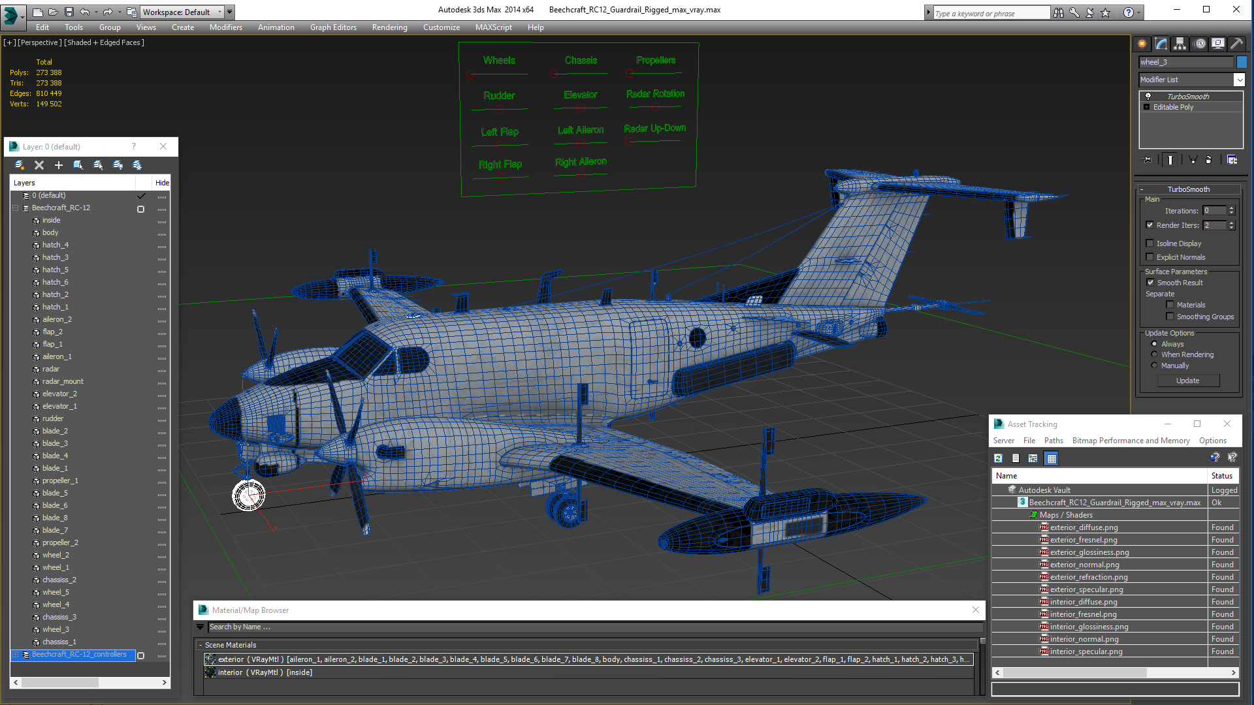The width and height of the screenshot is (1254, 705).
Task: Open Paths menu in Asset Tracking
Action: pyautogui.click(x=1053, y=441)
